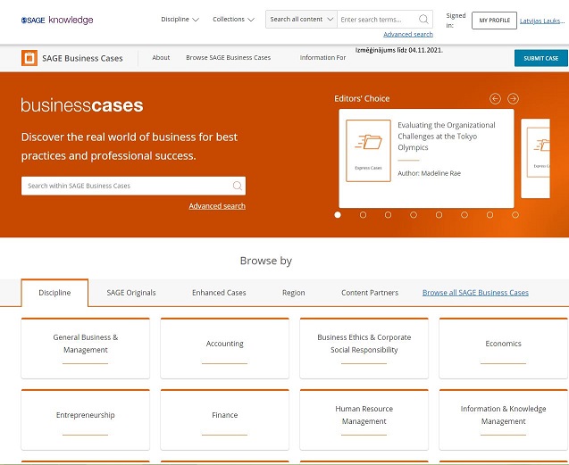Expand the Discipline dropdown in header

(180, 20)
